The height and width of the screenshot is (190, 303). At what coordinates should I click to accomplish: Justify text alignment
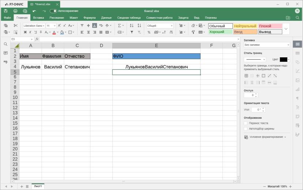point(101,32)
